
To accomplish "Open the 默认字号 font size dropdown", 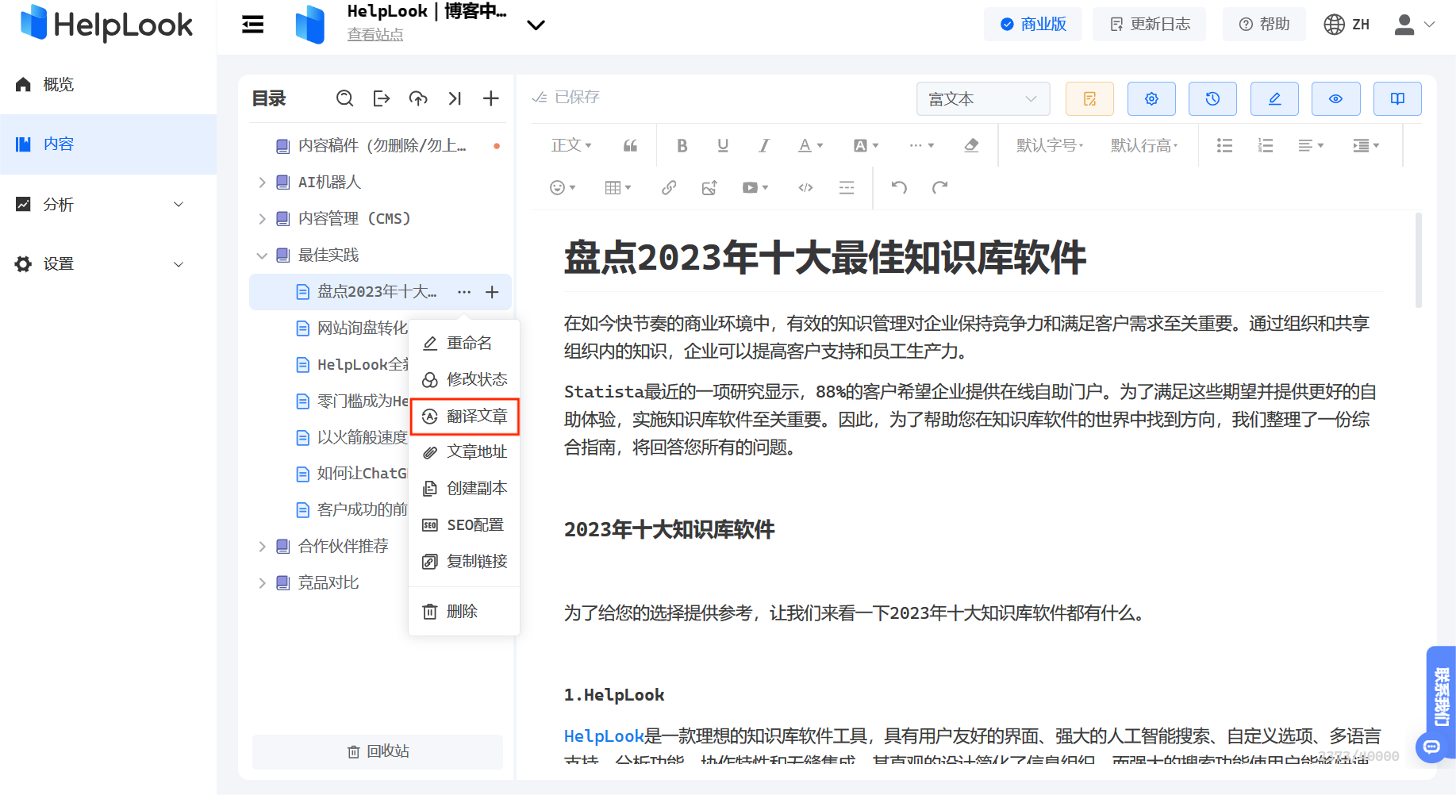I will (x=1049, y=145).
